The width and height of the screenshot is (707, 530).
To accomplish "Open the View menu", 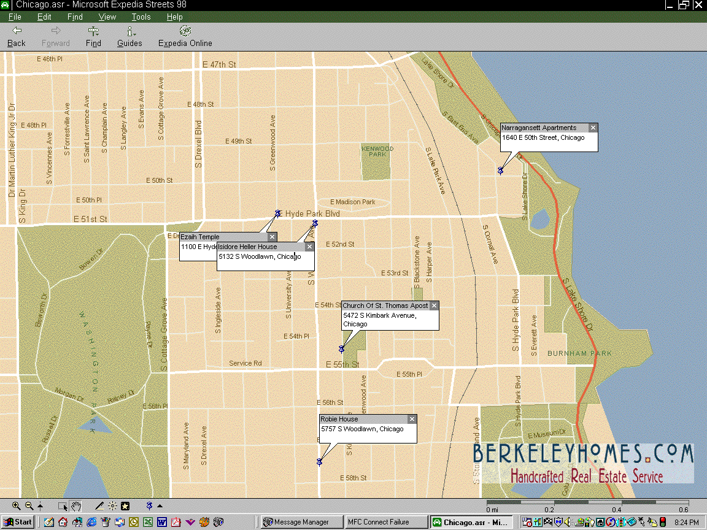I will 107,17.
